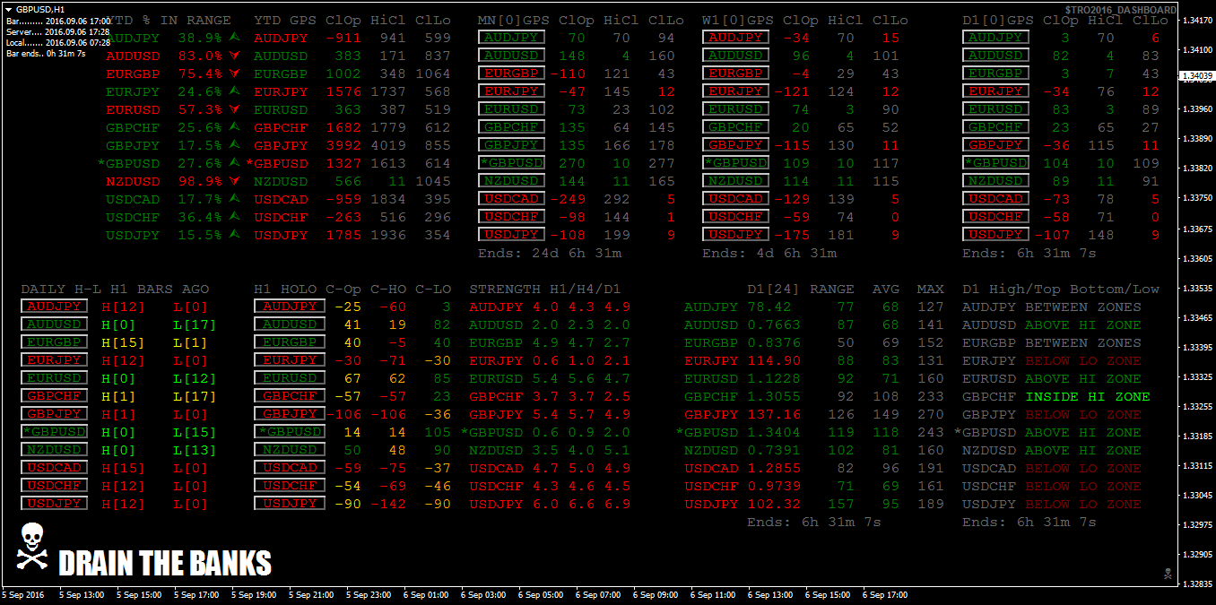Click the D1 High/Top Bottom/Low header
The height and width of the screenshot is (605, 1216).
pos(1061,289)
